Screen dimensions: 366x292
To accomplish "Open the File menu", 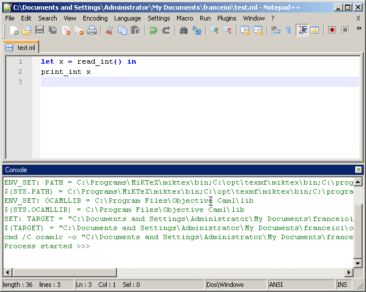I will [10, 18].
